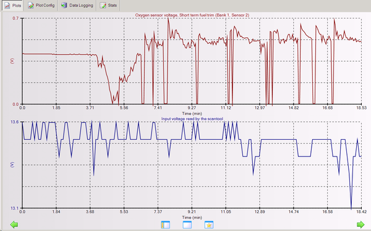Click the 13.1 y-axis minimum value
Image resolution: width=371 pixels, height=231 pixels.
[14, 208]
